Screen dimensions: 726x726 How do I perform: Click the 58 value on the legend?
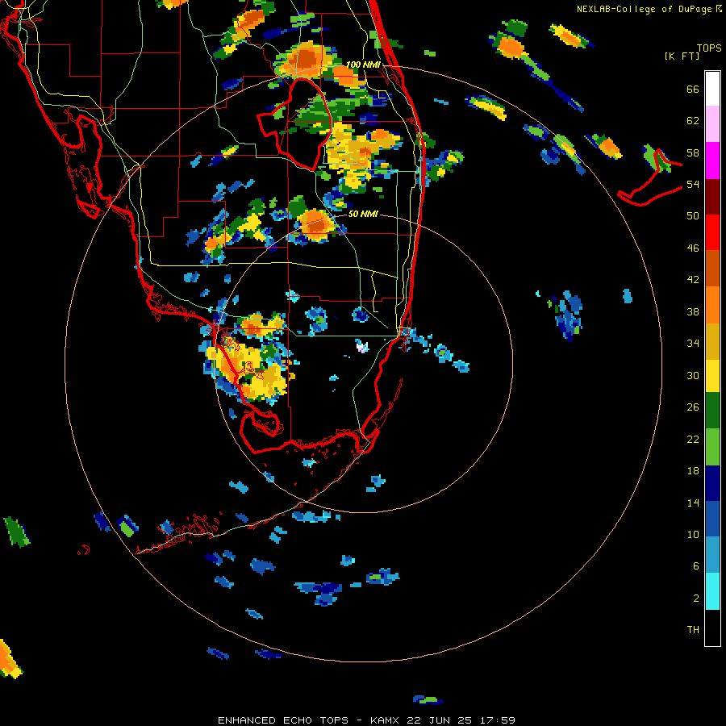click(x=693, y=152)
